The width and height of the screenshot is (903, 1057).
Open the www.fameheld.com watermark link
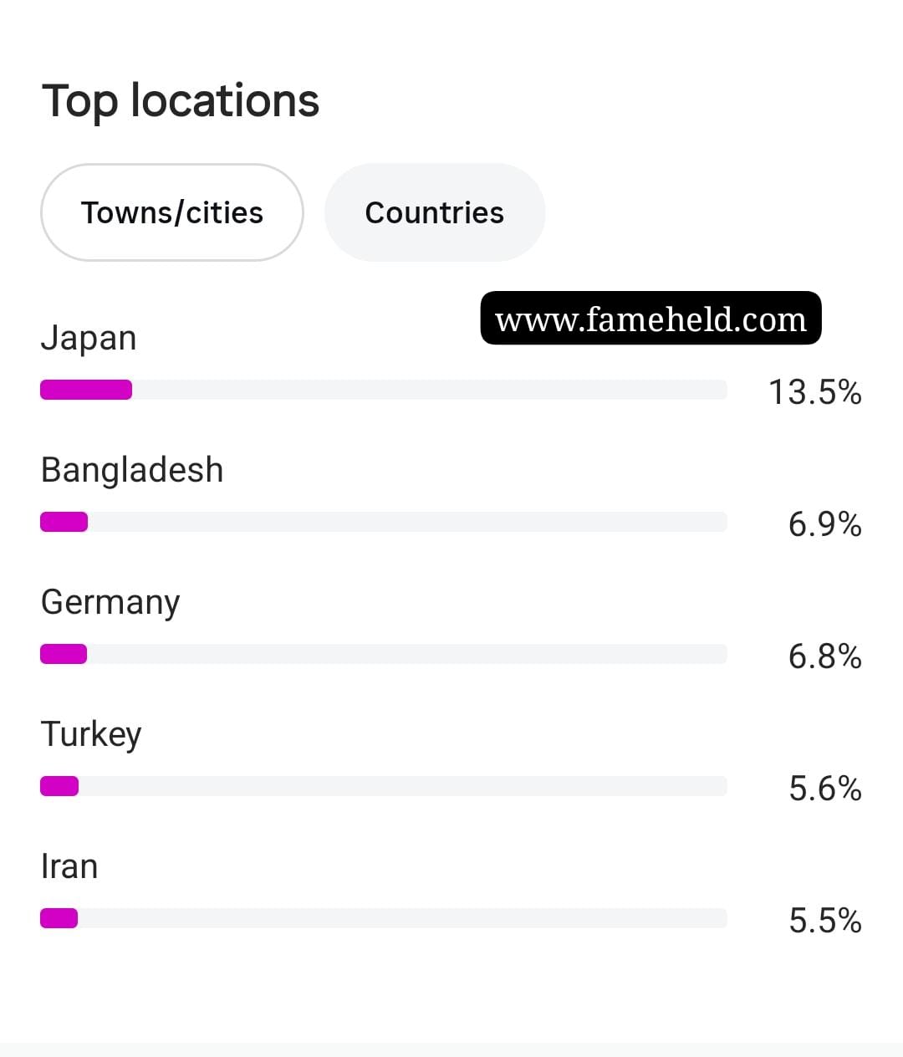pyautogui.click(x=650, y=318)
